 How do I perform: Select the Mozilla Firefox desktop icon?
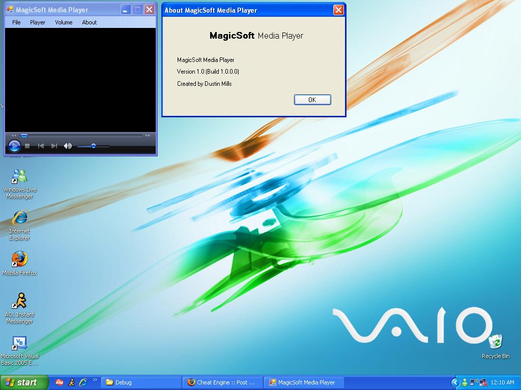click(x=20, y=264)
